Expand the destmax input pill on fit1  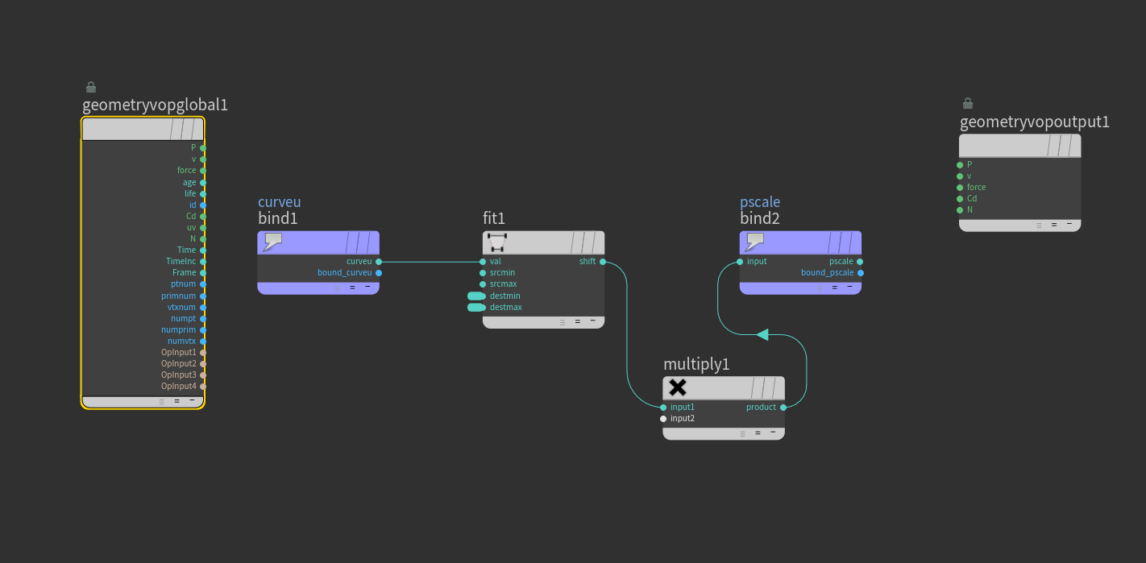pyautogui.click(x=476, y=308)
